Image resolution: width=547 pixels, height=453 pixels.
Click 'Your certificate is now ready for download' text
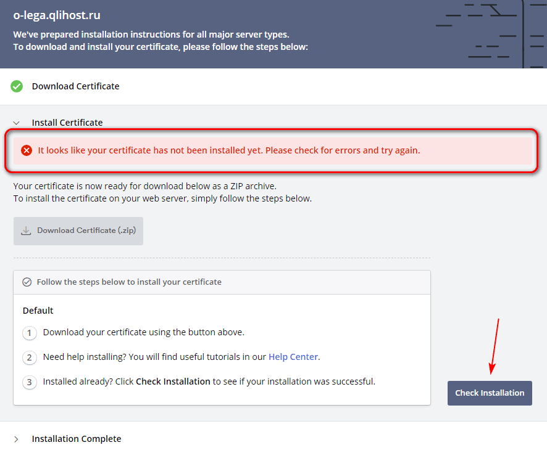144,186
